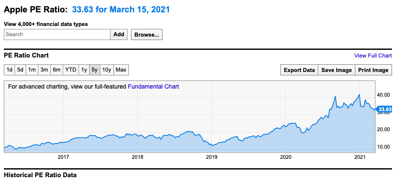Click the 20.00 y-axis value
398x181 pixels.
pos(383,129)
